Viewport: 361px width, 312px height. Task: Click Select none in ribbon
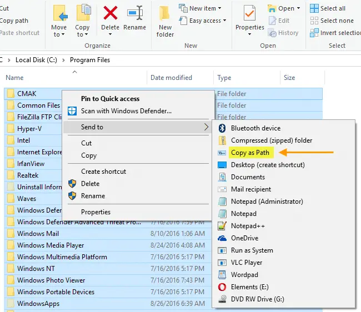point(332,21)
